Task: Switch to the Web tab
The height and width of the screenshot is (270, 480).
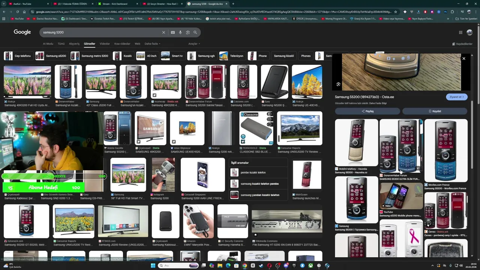Action: [137, 44]
